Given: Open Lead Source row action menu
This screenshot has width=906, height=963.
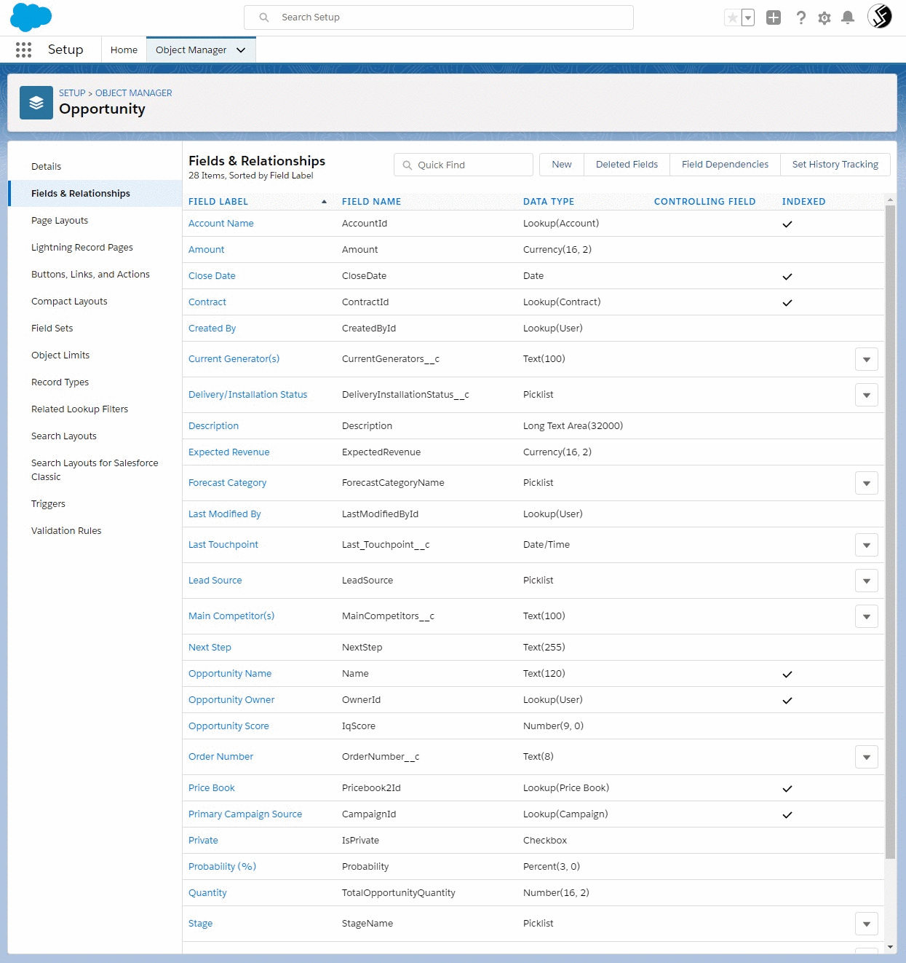Looking at the screenshot, I should click(x=866, y=581).
